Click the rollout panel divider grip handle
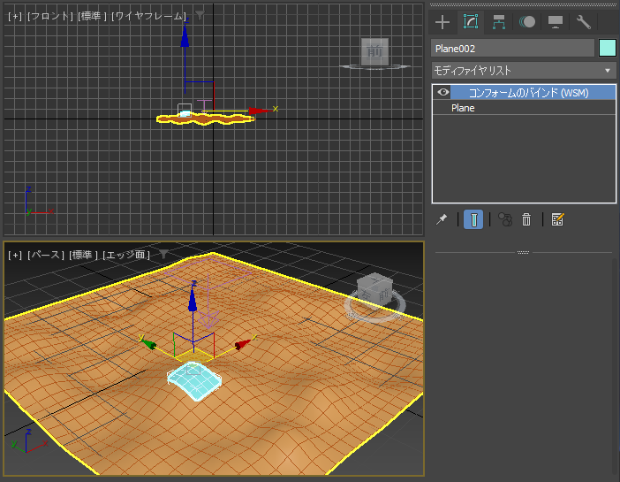This screenshot has width=620, height=482. pyautogui.click(x=523, y=252)
